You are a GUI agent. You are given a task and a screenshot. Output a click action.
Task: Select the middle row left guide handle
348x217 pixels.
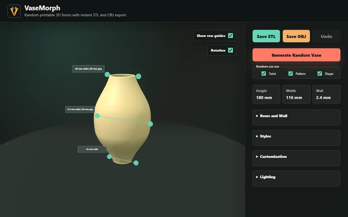[x=97, y=116]
